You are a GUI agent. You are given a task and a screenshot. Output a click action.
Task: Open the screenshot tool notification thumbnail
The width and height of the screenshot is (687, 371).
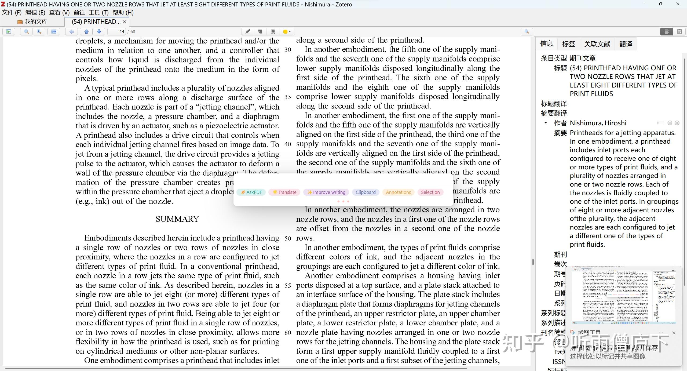[x=624, y=296]
